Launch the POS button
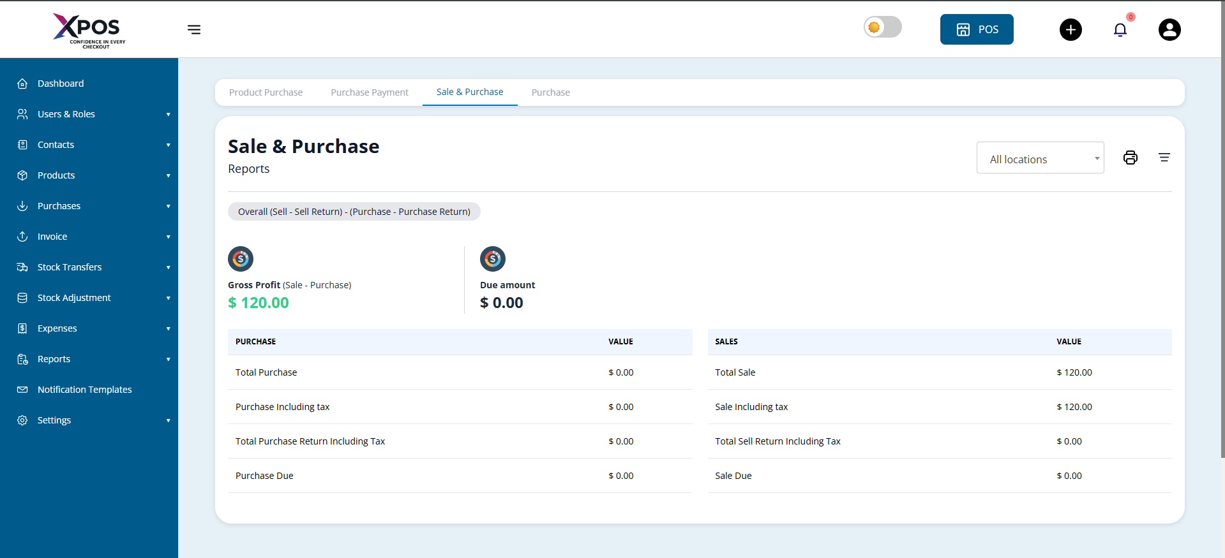 (976, 29)
